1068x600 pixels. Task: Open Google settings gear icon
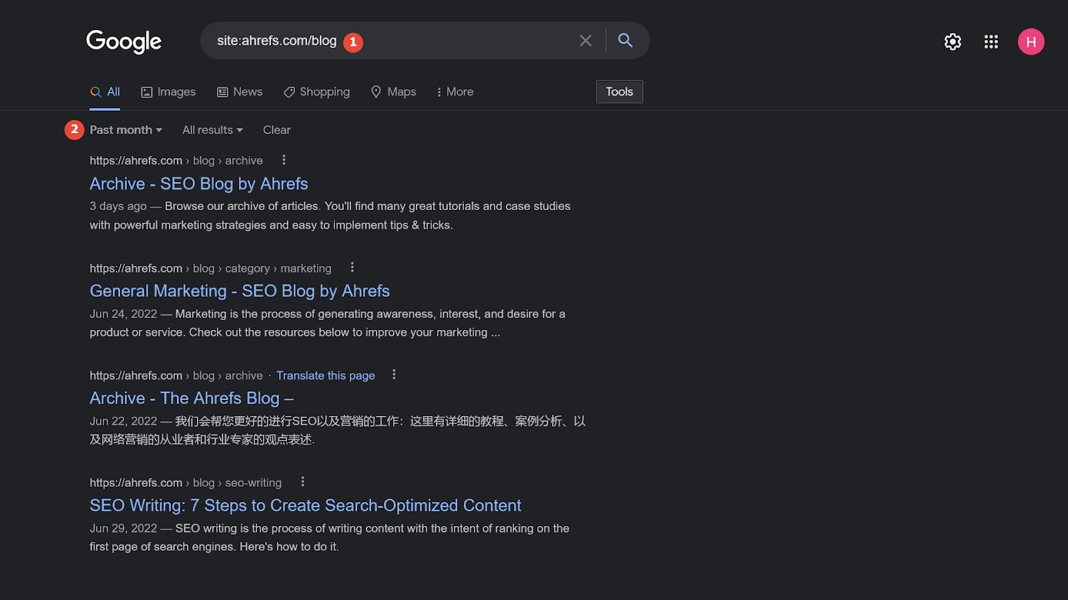pos(953,42)
